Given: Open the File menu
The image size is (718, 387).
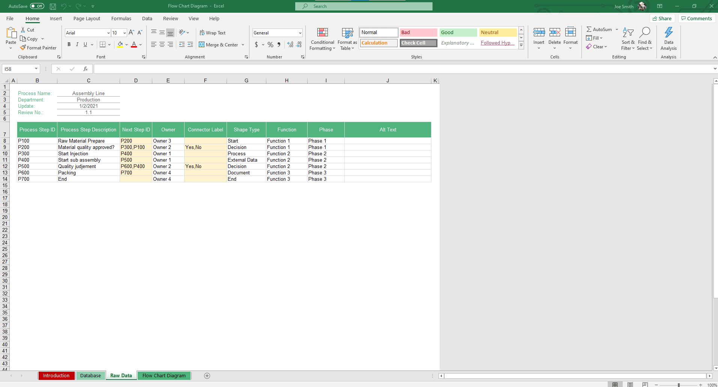Looking at the screenshot, I should pyautogui.click(x=10, y=19).
